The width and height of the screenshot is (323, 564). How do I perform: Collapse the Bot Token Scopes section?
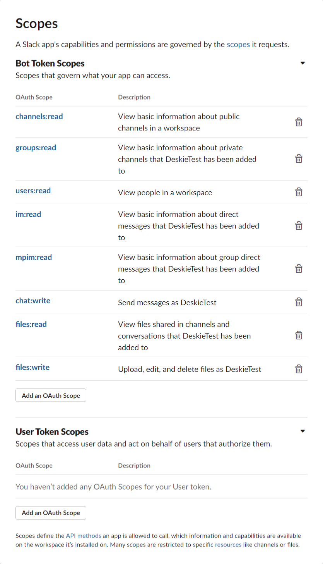tap(303, 63)
